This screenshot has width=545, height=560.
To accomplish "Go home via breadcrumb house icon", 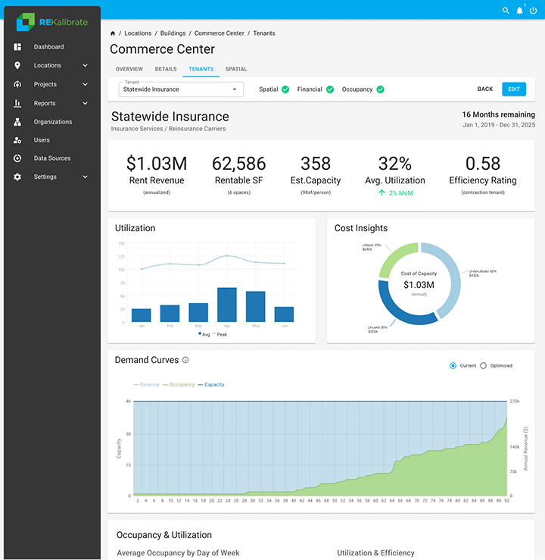I will point(113,33).
